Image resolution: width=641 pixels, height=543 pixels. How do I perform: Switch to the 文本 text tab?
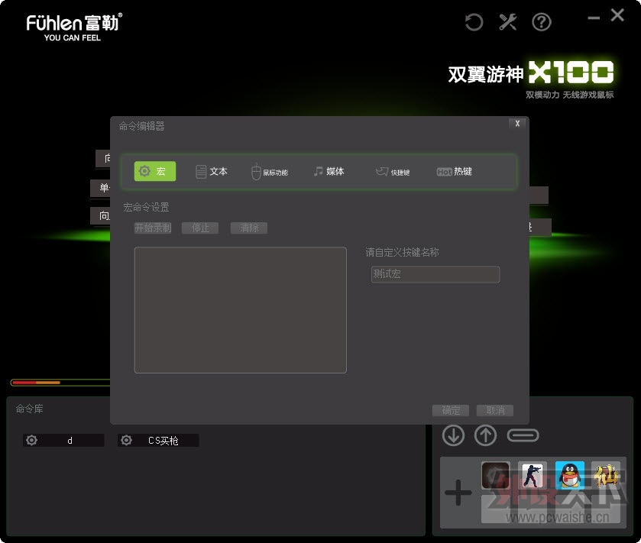click(212, 172)
